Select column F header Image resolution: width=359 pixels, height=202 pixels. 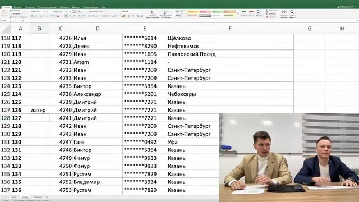click(230, 29)
